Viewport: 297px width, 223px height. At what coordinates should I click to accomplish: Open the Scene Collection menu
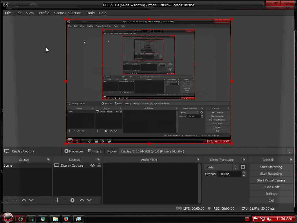tap(67, 13)
